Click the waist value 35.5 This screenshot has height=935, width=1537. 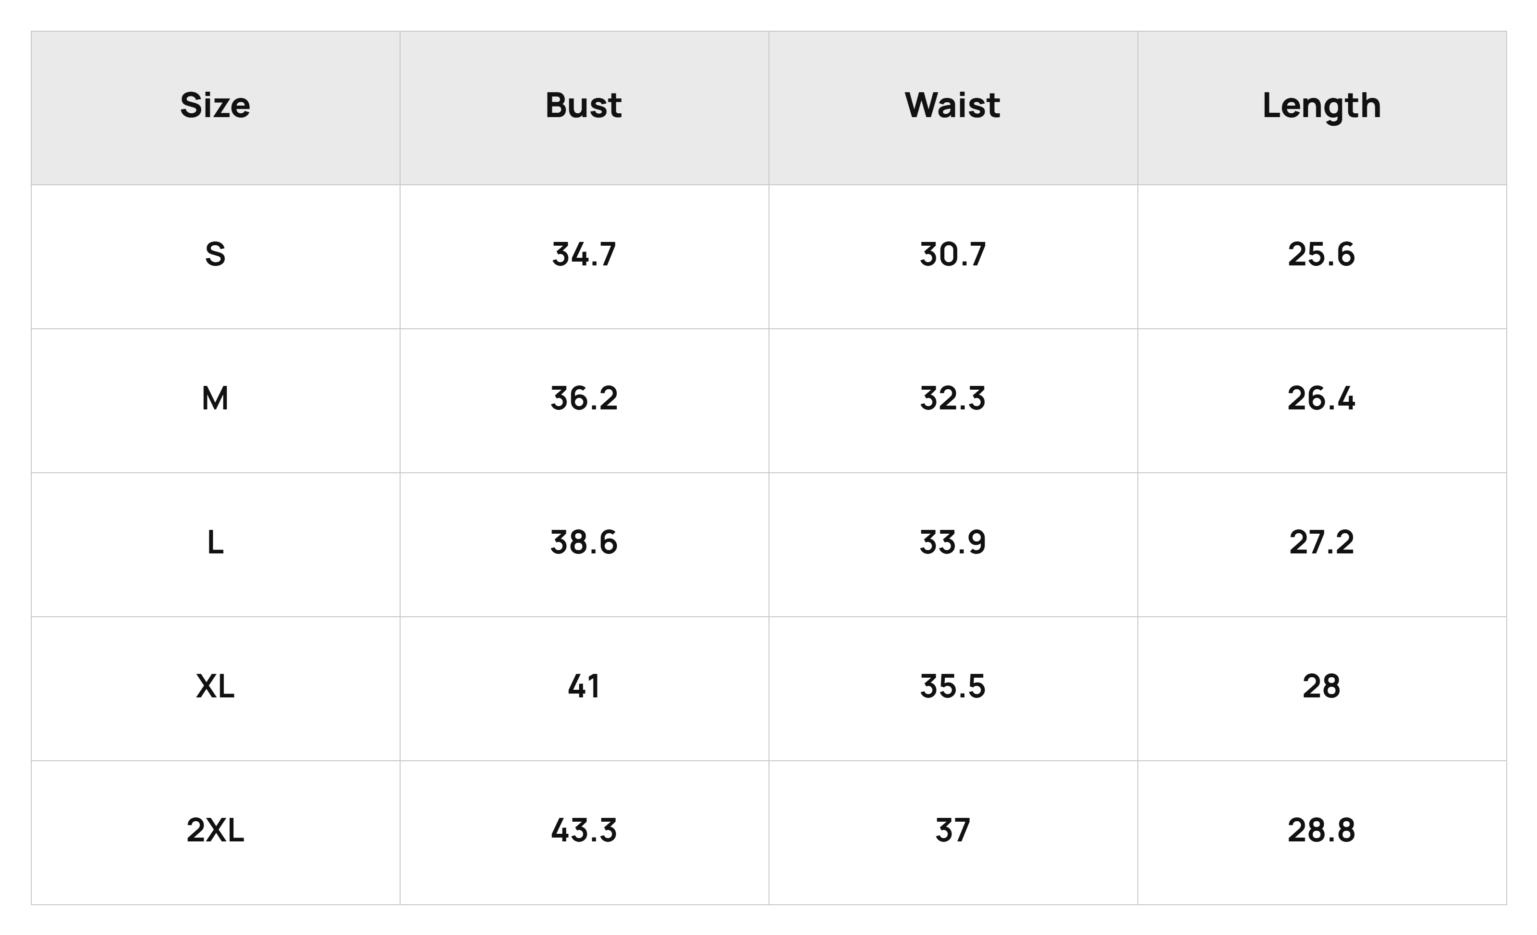952,686
